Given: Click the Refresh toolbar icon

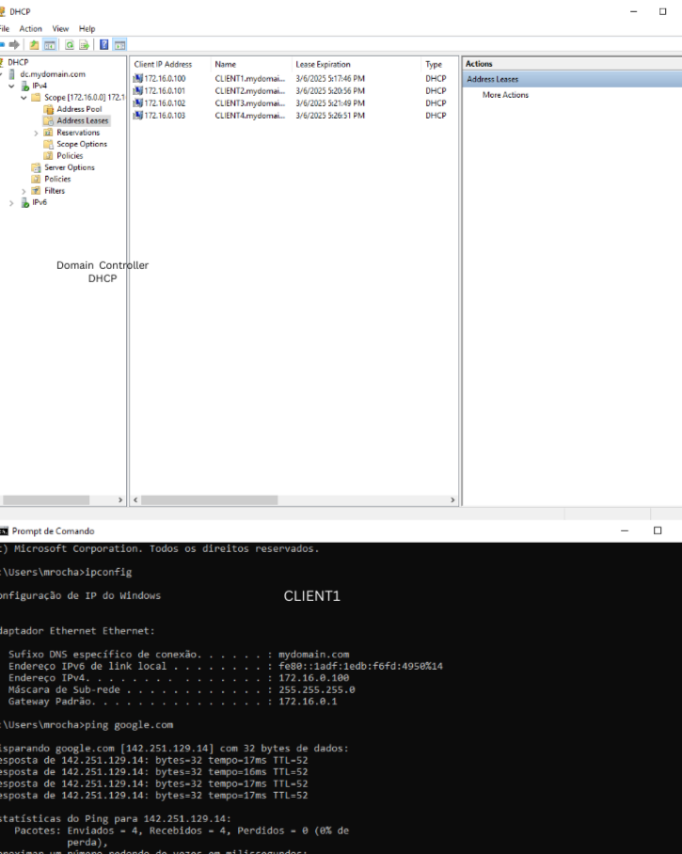Looking at the screenshot, I should click(x=70, y=44).
